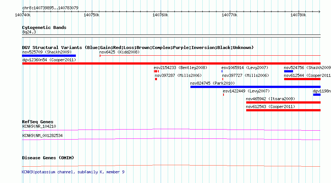
Task: Click the red nsv465942 loss bar
Action: 283,102
